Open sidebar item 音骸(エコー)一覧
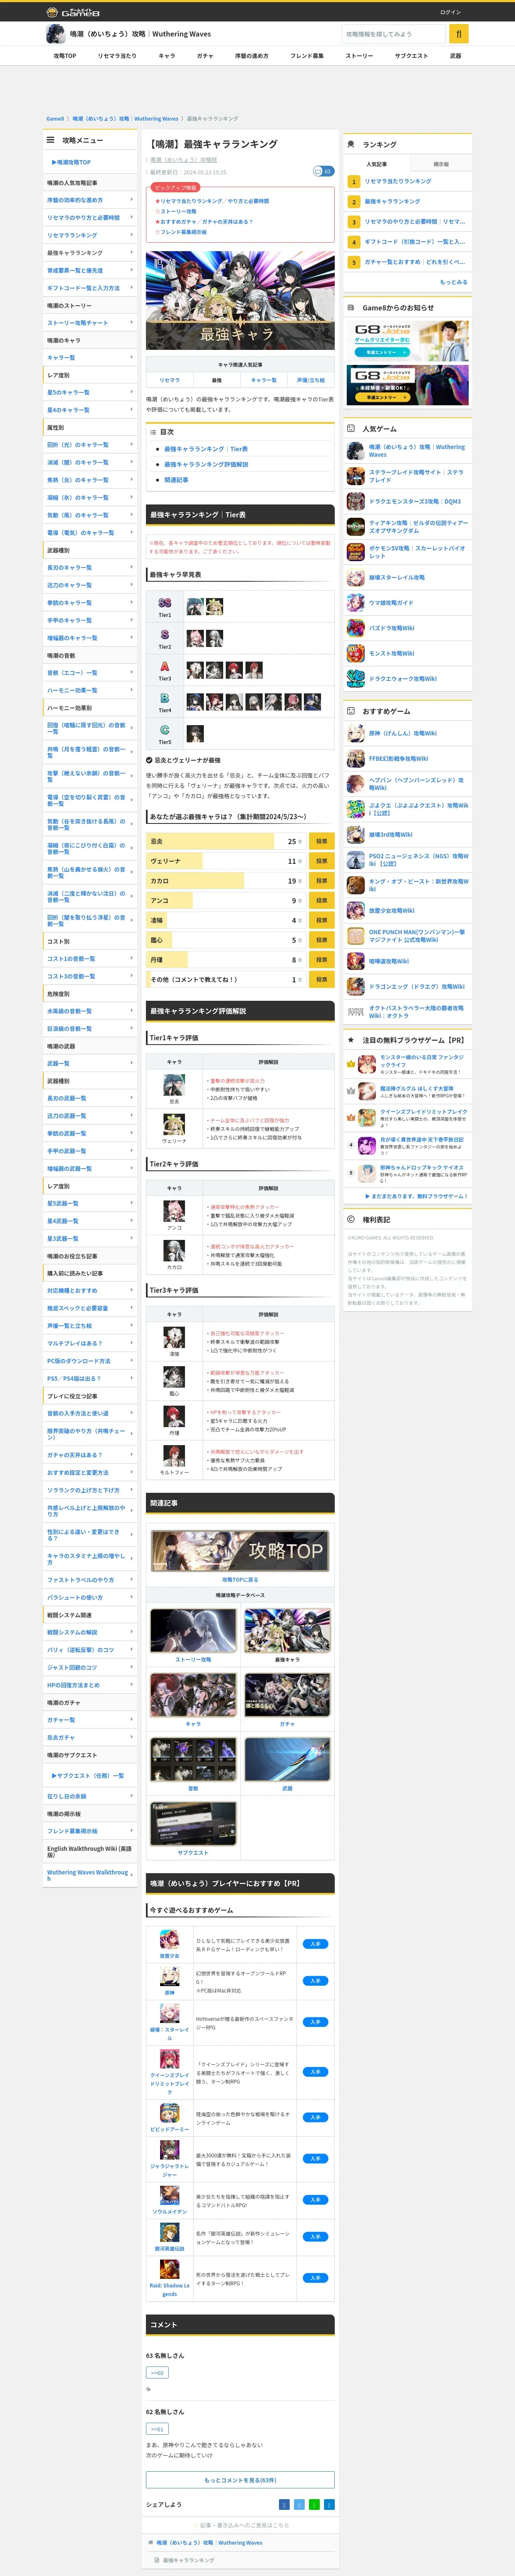 point(90,673)
